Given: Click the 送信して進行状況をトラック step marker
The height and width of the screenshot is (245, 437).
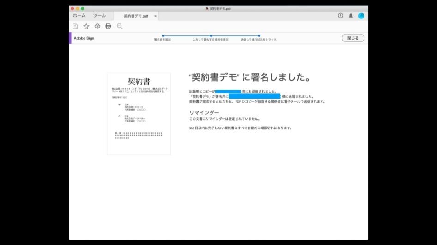Looking at the screenshot, I should (x=259, y=36).
